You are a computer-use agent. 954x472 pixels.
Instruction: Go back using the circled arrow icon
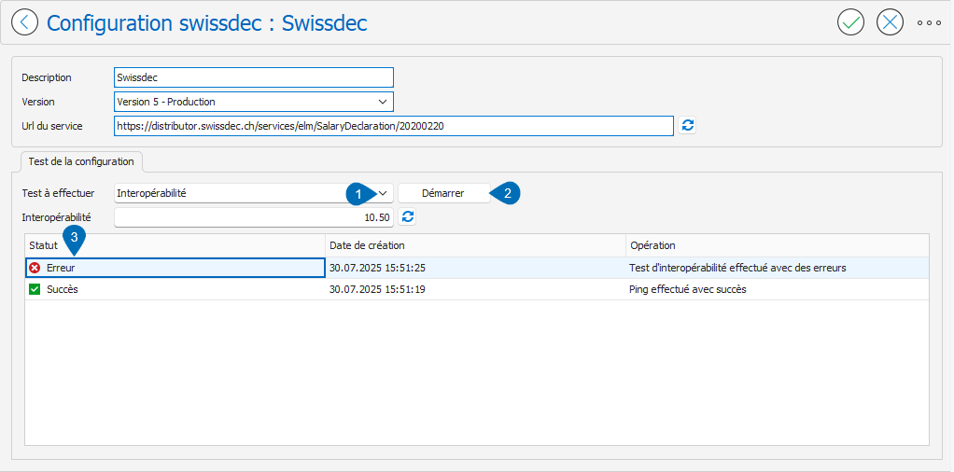[x=23, y=22]
